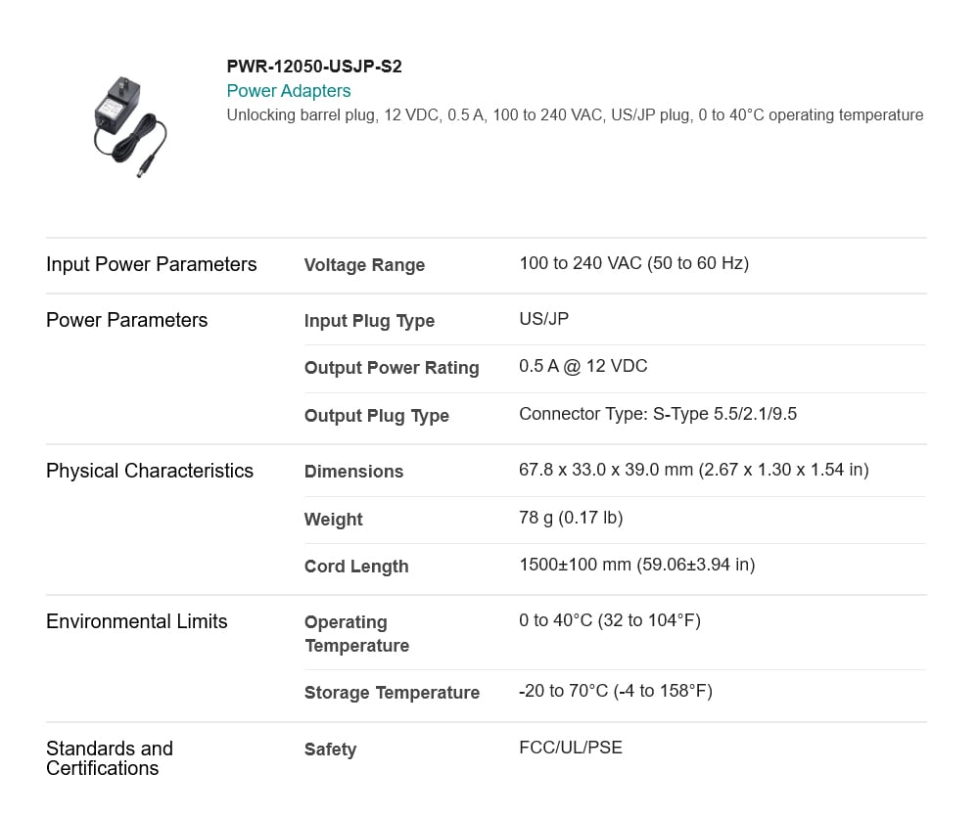Click the Environmental Limits section heading
Screen dimensions: 979x818
click(x=137, y=621)
